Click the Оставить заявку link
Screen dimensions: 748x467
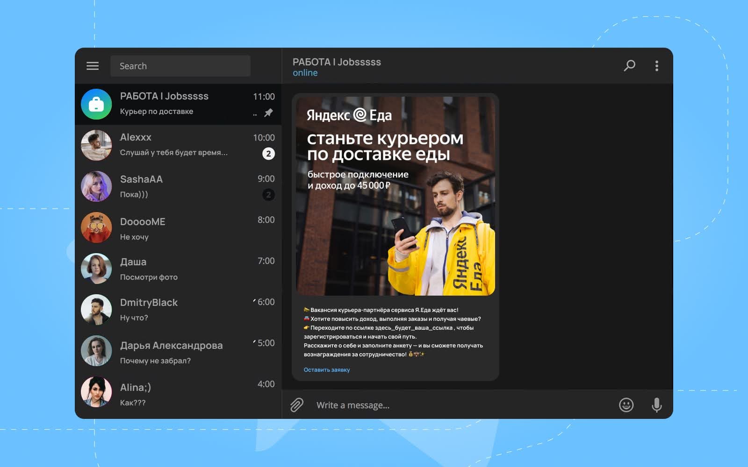327,369
